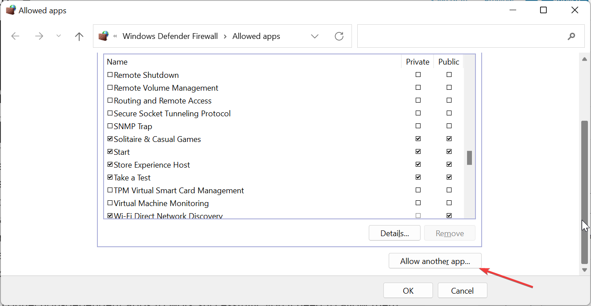The width and height of the screenshot is (591, 306).
Task: Click window scrollbar up arrow
Action: click(x=585, y=59)
